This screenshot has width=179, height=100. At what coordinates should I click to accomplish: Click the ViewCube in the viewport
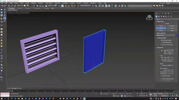coord(149,17)
